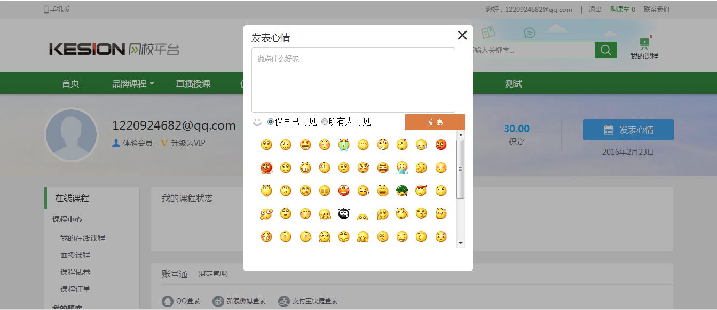Go to the 直播授课 menu item
This screenshot has width=717, height=310.
193,84
